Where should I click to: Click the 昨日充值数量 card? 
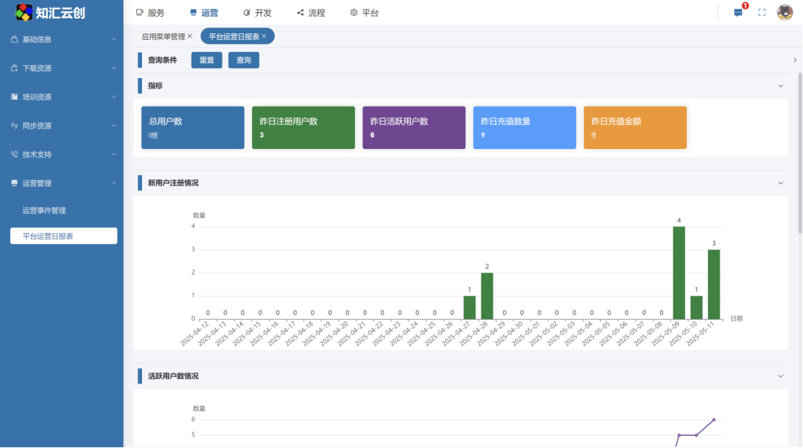[525, 127]
